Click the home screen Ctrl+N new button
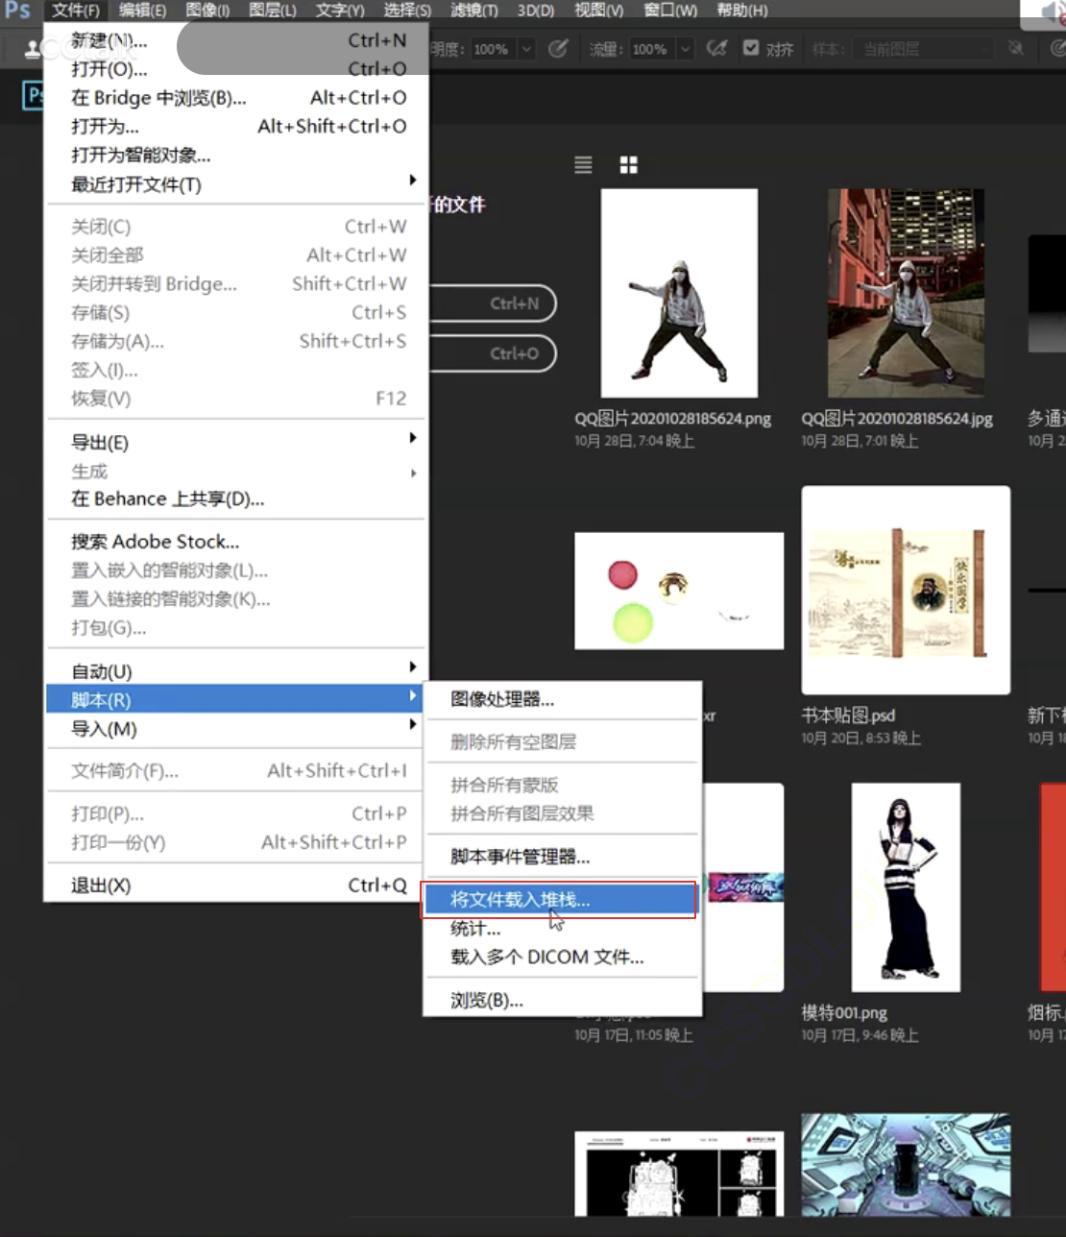The height and width of the screenshot is (1237, 1066). pyautogui.click(x=493, y=303)
